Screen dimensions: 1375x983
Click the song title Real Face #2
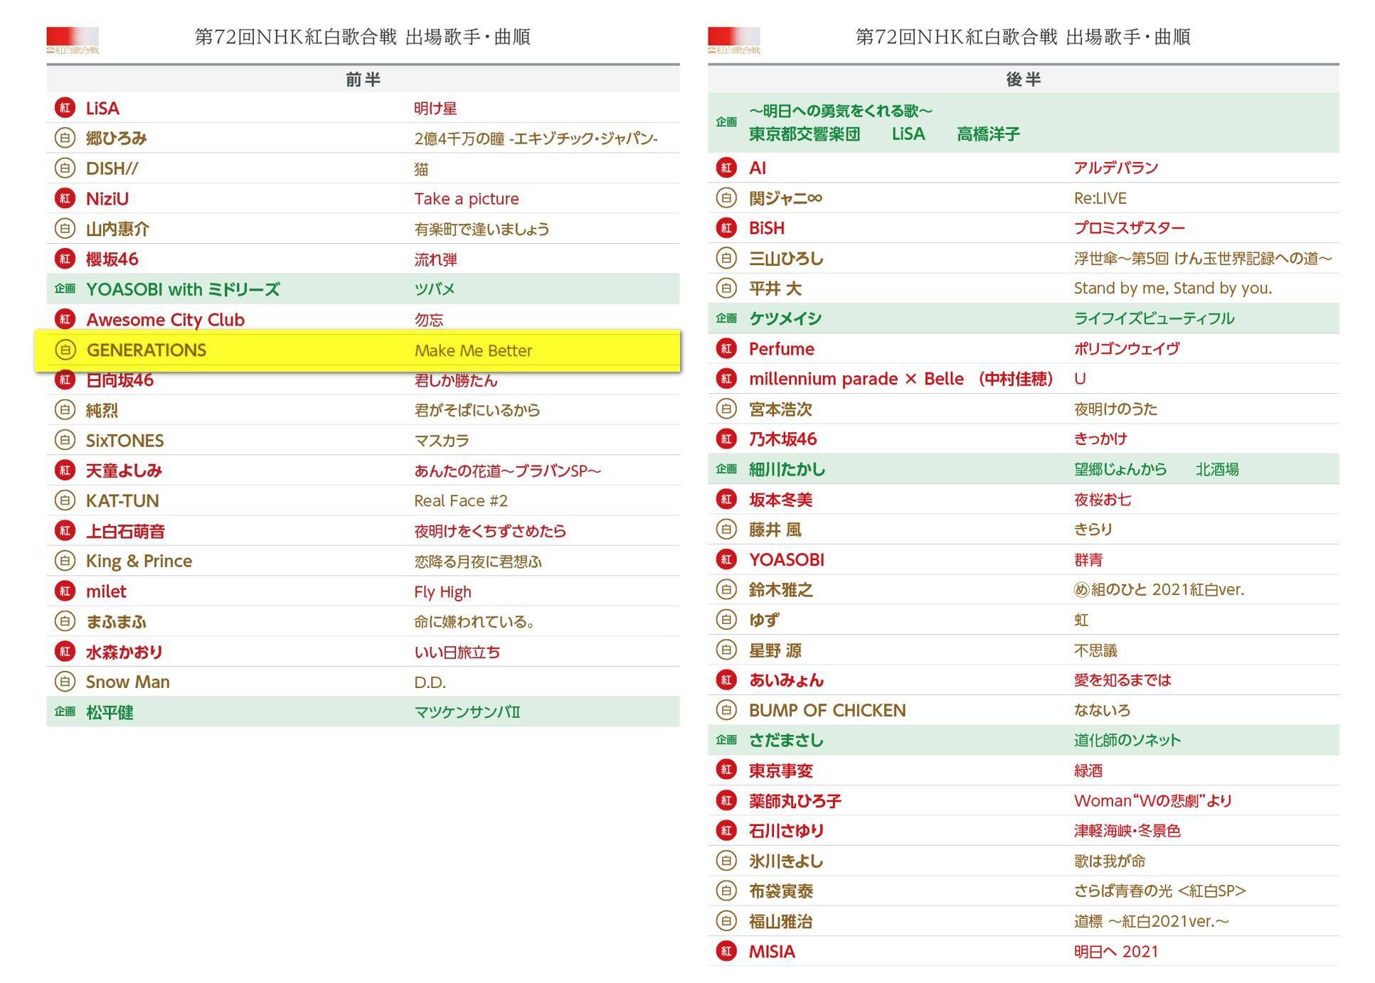pos(461,501)
